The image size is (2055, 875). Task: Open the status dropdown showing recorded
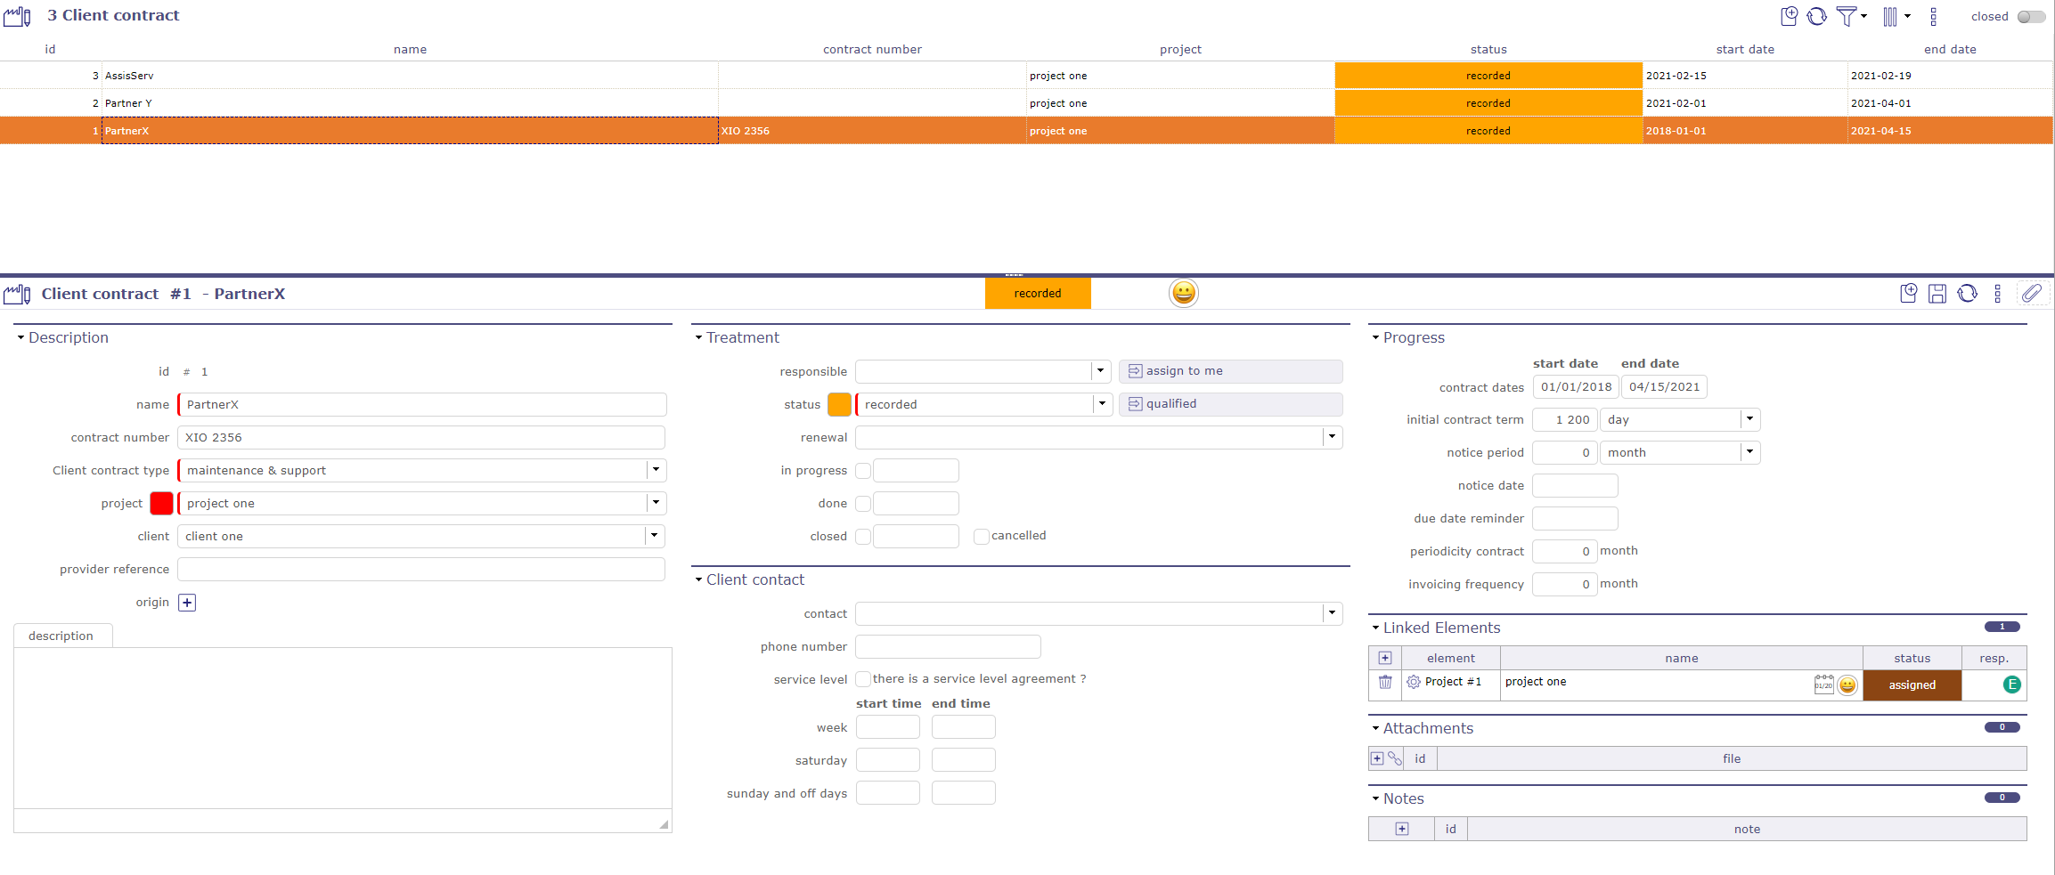tap(1103, 404)
